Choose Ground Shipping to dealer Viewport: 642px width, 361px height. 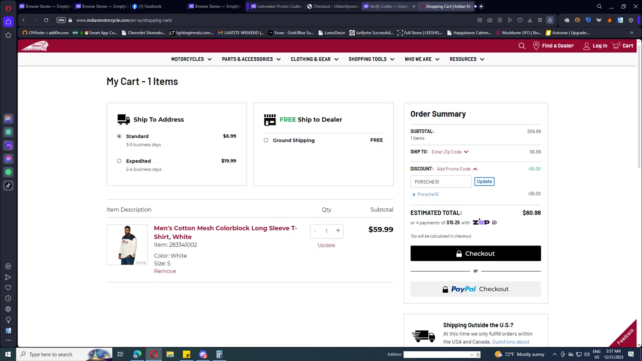(x=266, y=140)
